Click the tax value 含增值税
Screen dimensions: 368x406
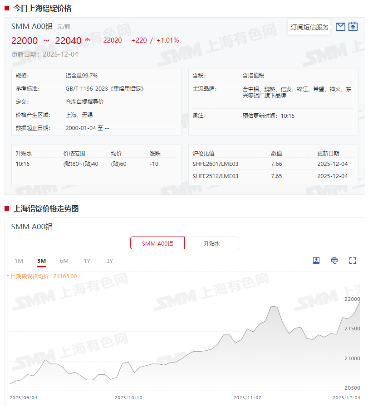coord(253,75)
